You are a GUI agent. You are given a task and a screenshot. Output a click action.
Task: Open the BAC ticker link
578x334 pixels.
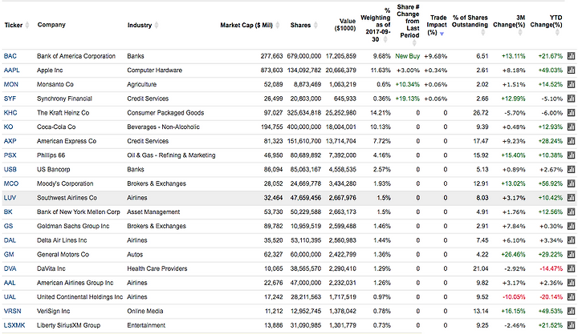[10, 56]
